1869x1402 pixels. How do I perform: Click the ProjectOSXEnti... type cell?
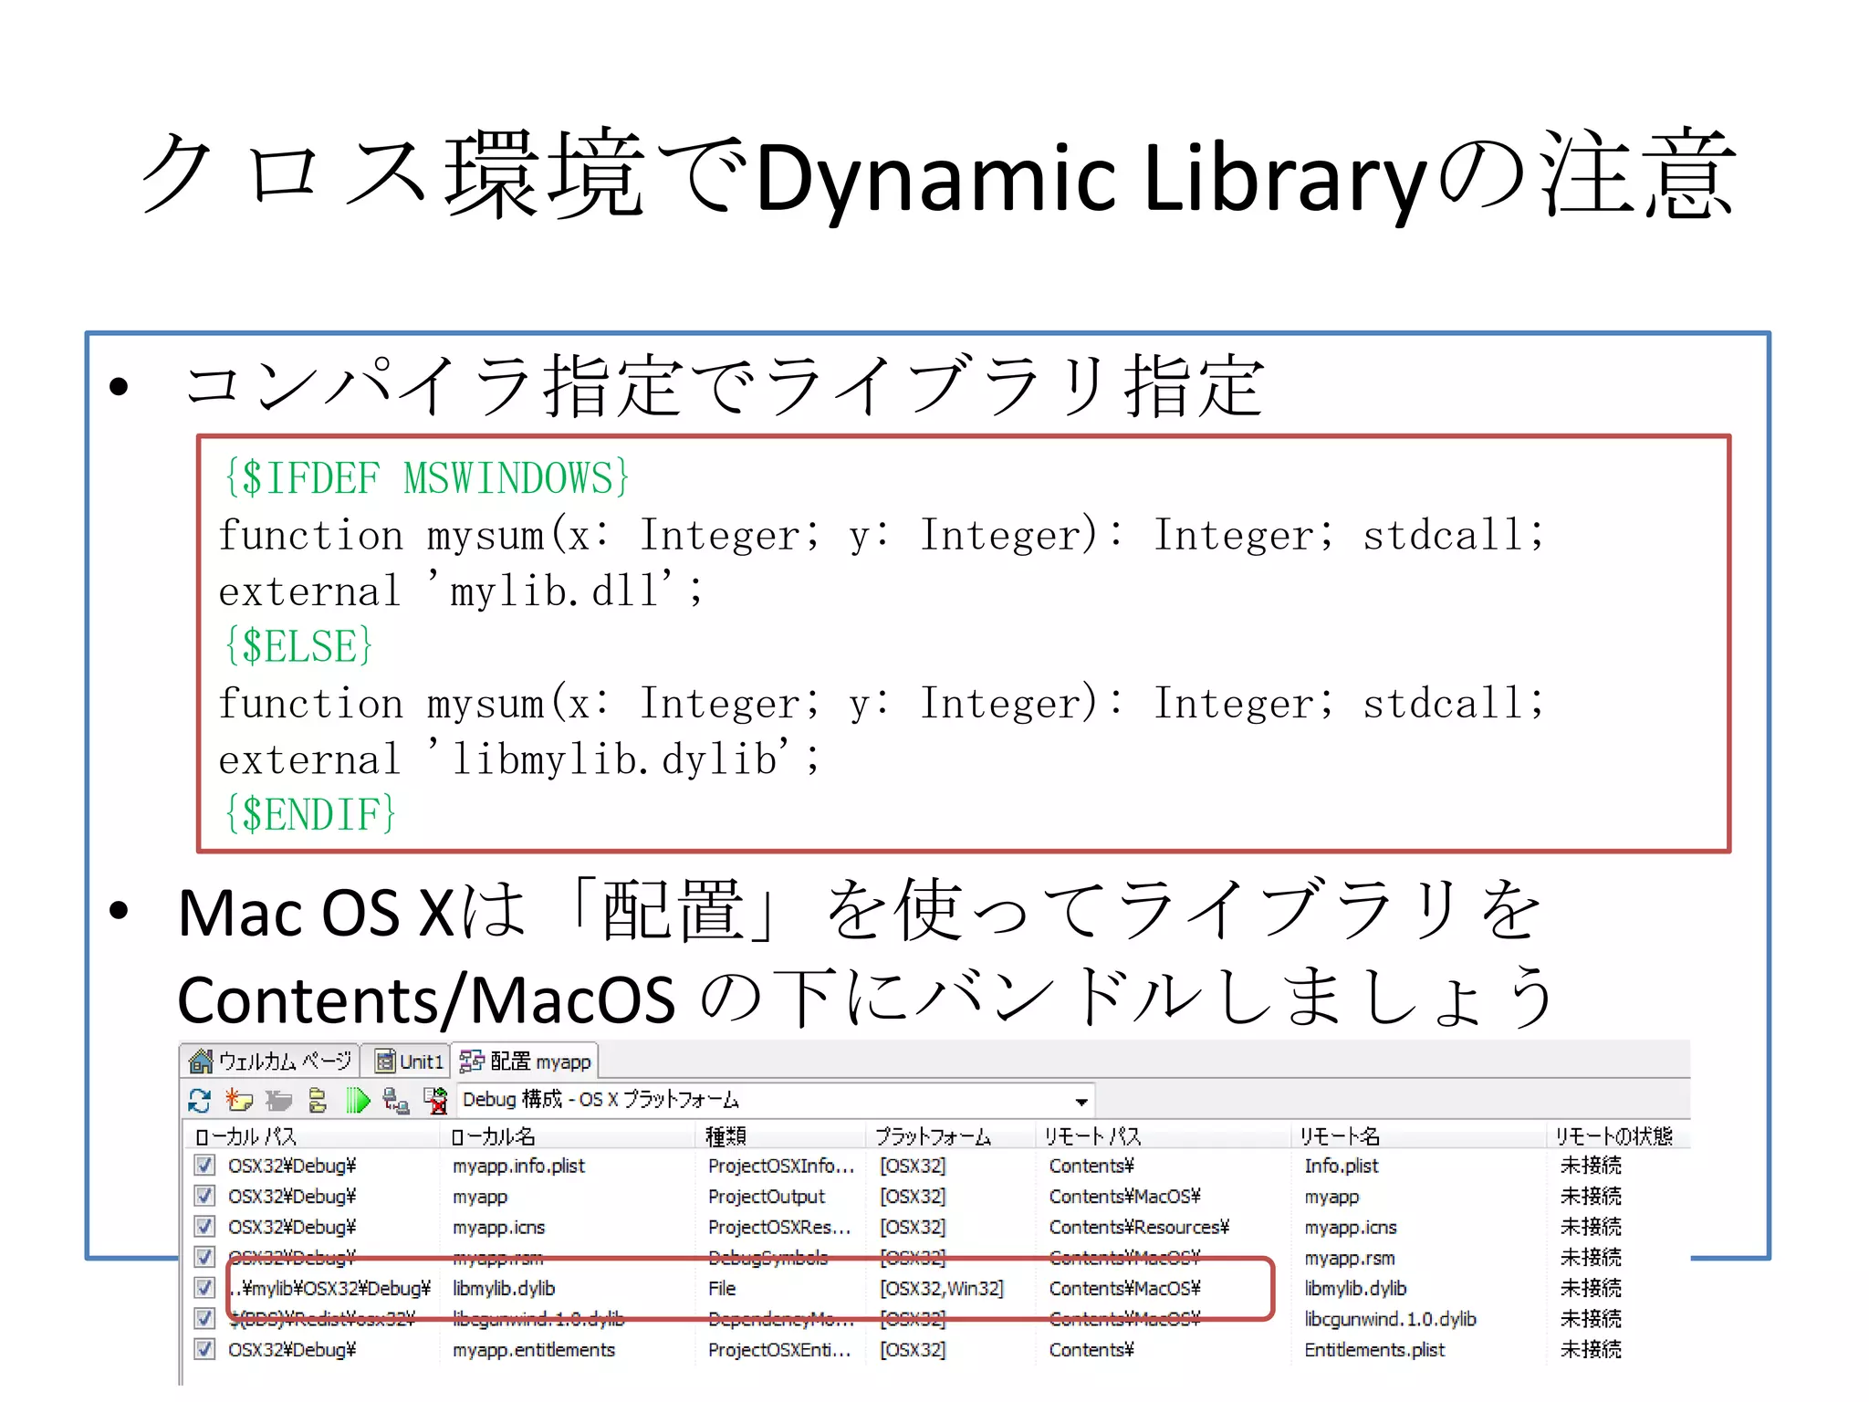[779, 1349]
